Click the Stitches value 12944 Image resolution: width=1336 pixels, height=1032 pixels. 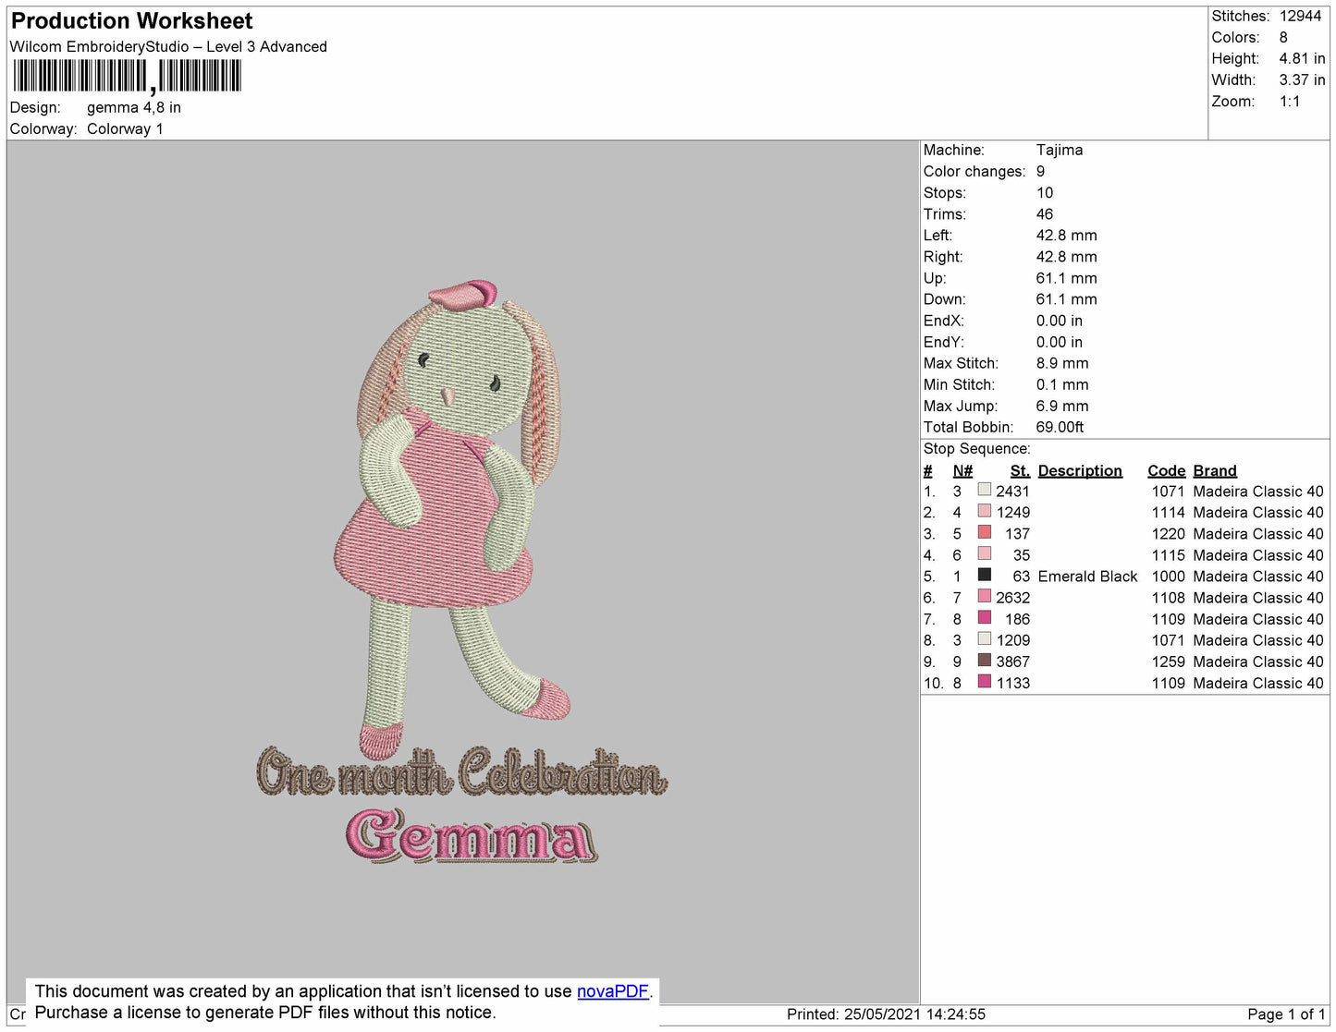(1300, 16)
